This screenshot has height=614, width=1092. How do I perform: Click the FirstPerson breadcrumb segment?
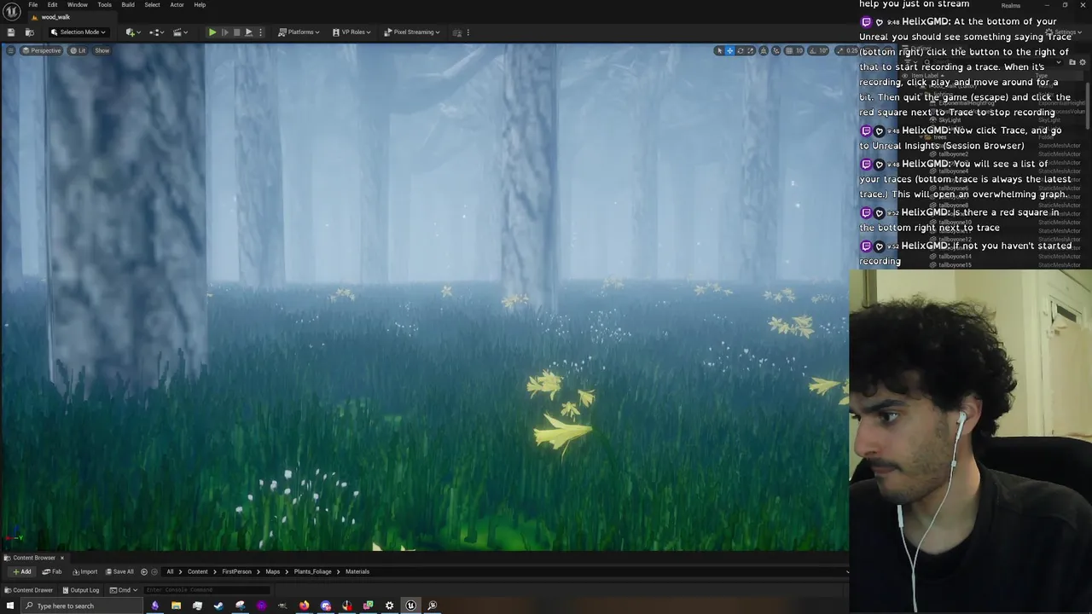pos(236,571)
